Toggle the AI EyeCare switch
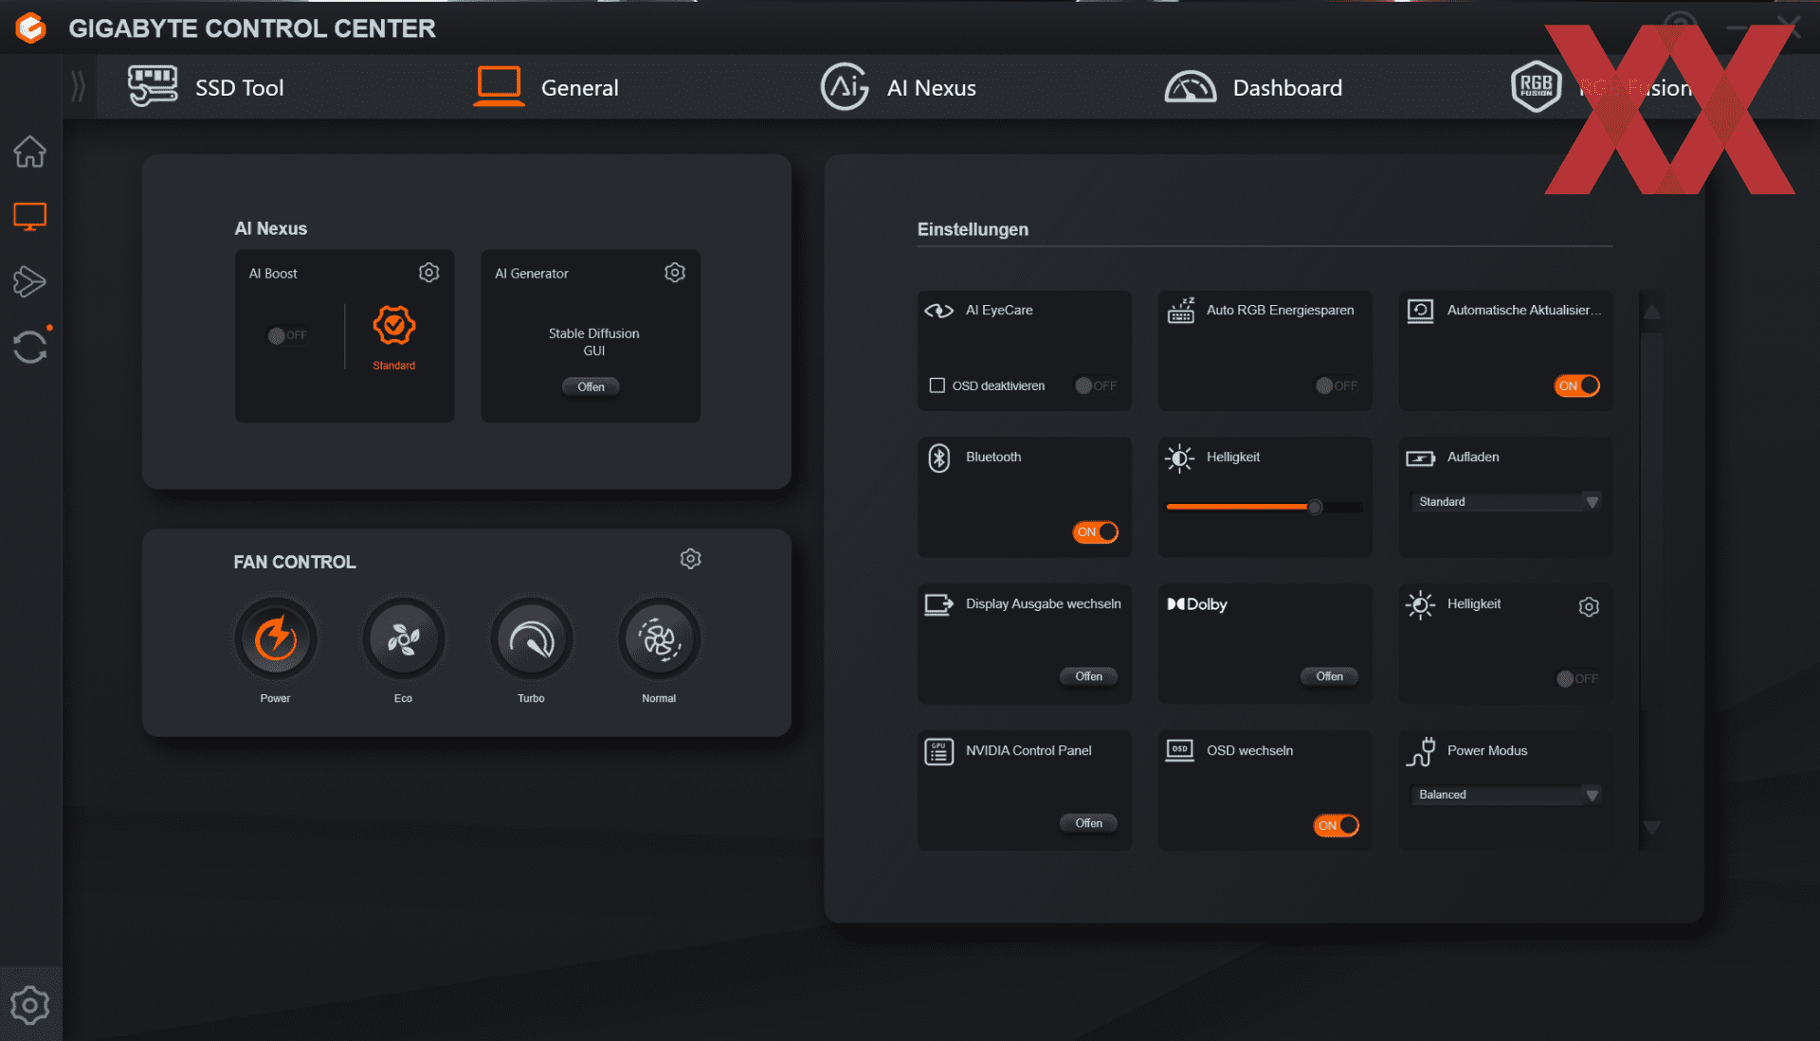This screenshot has width=1820, height=1041. (x=1096, y=386)
